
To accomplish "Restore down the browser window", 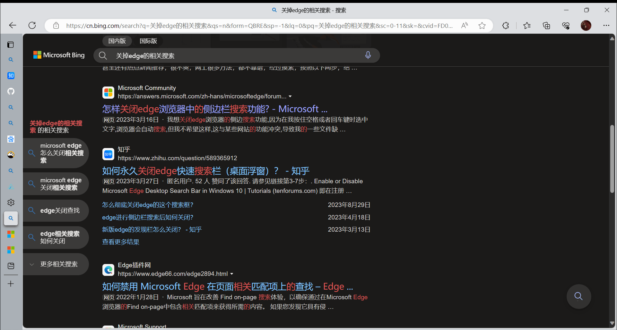I will pyautogui.click(x=587, y=10).
